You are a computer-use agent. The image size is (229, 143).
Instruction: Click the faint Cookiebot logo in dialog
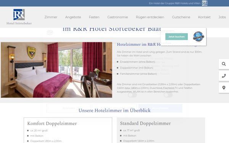tap(50, 32)
